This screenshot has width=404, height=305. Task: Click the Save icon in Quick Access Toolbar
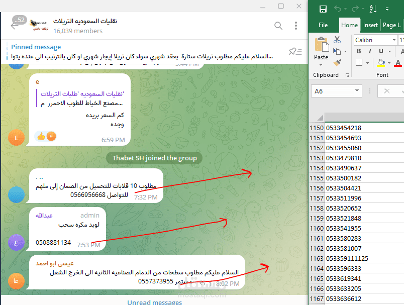[x=324, y=9]
